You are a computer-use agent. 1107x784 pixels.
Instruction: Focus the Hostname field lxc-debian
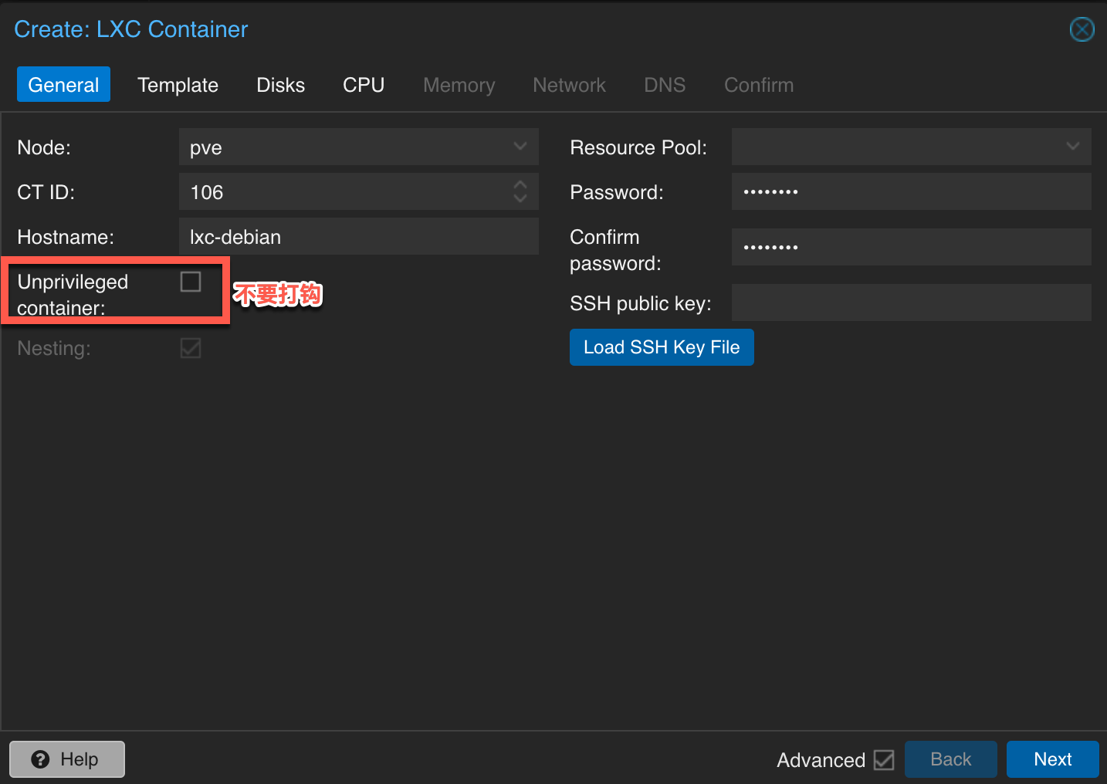click(359, 236)
